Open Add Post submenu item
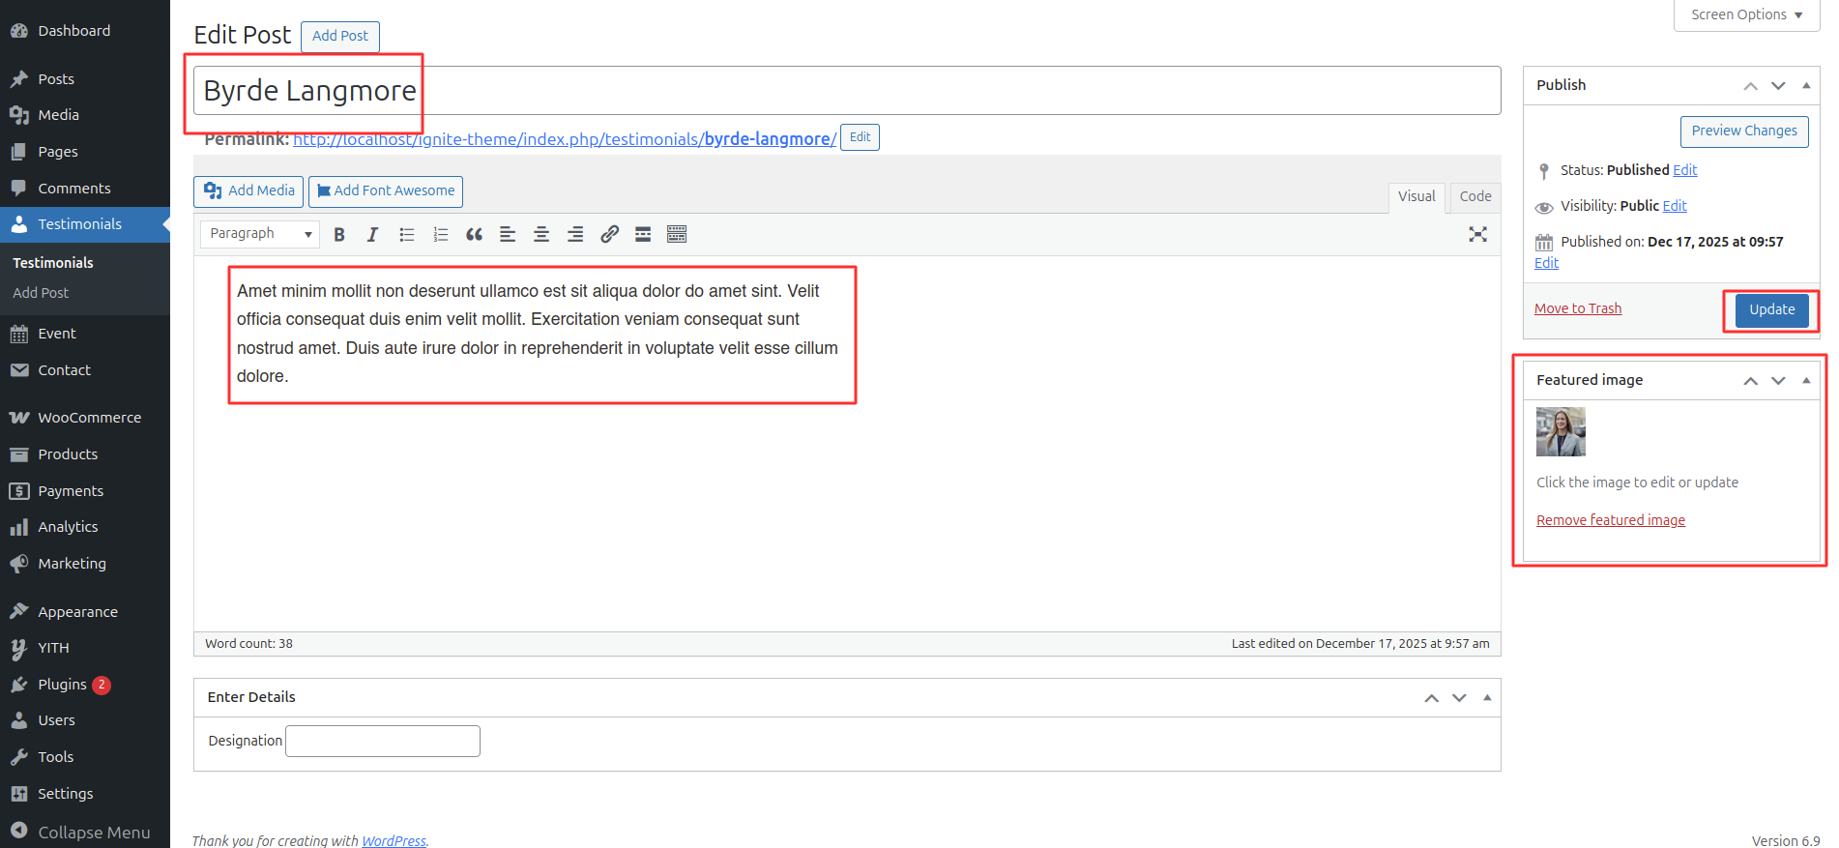 coord(41,293)
